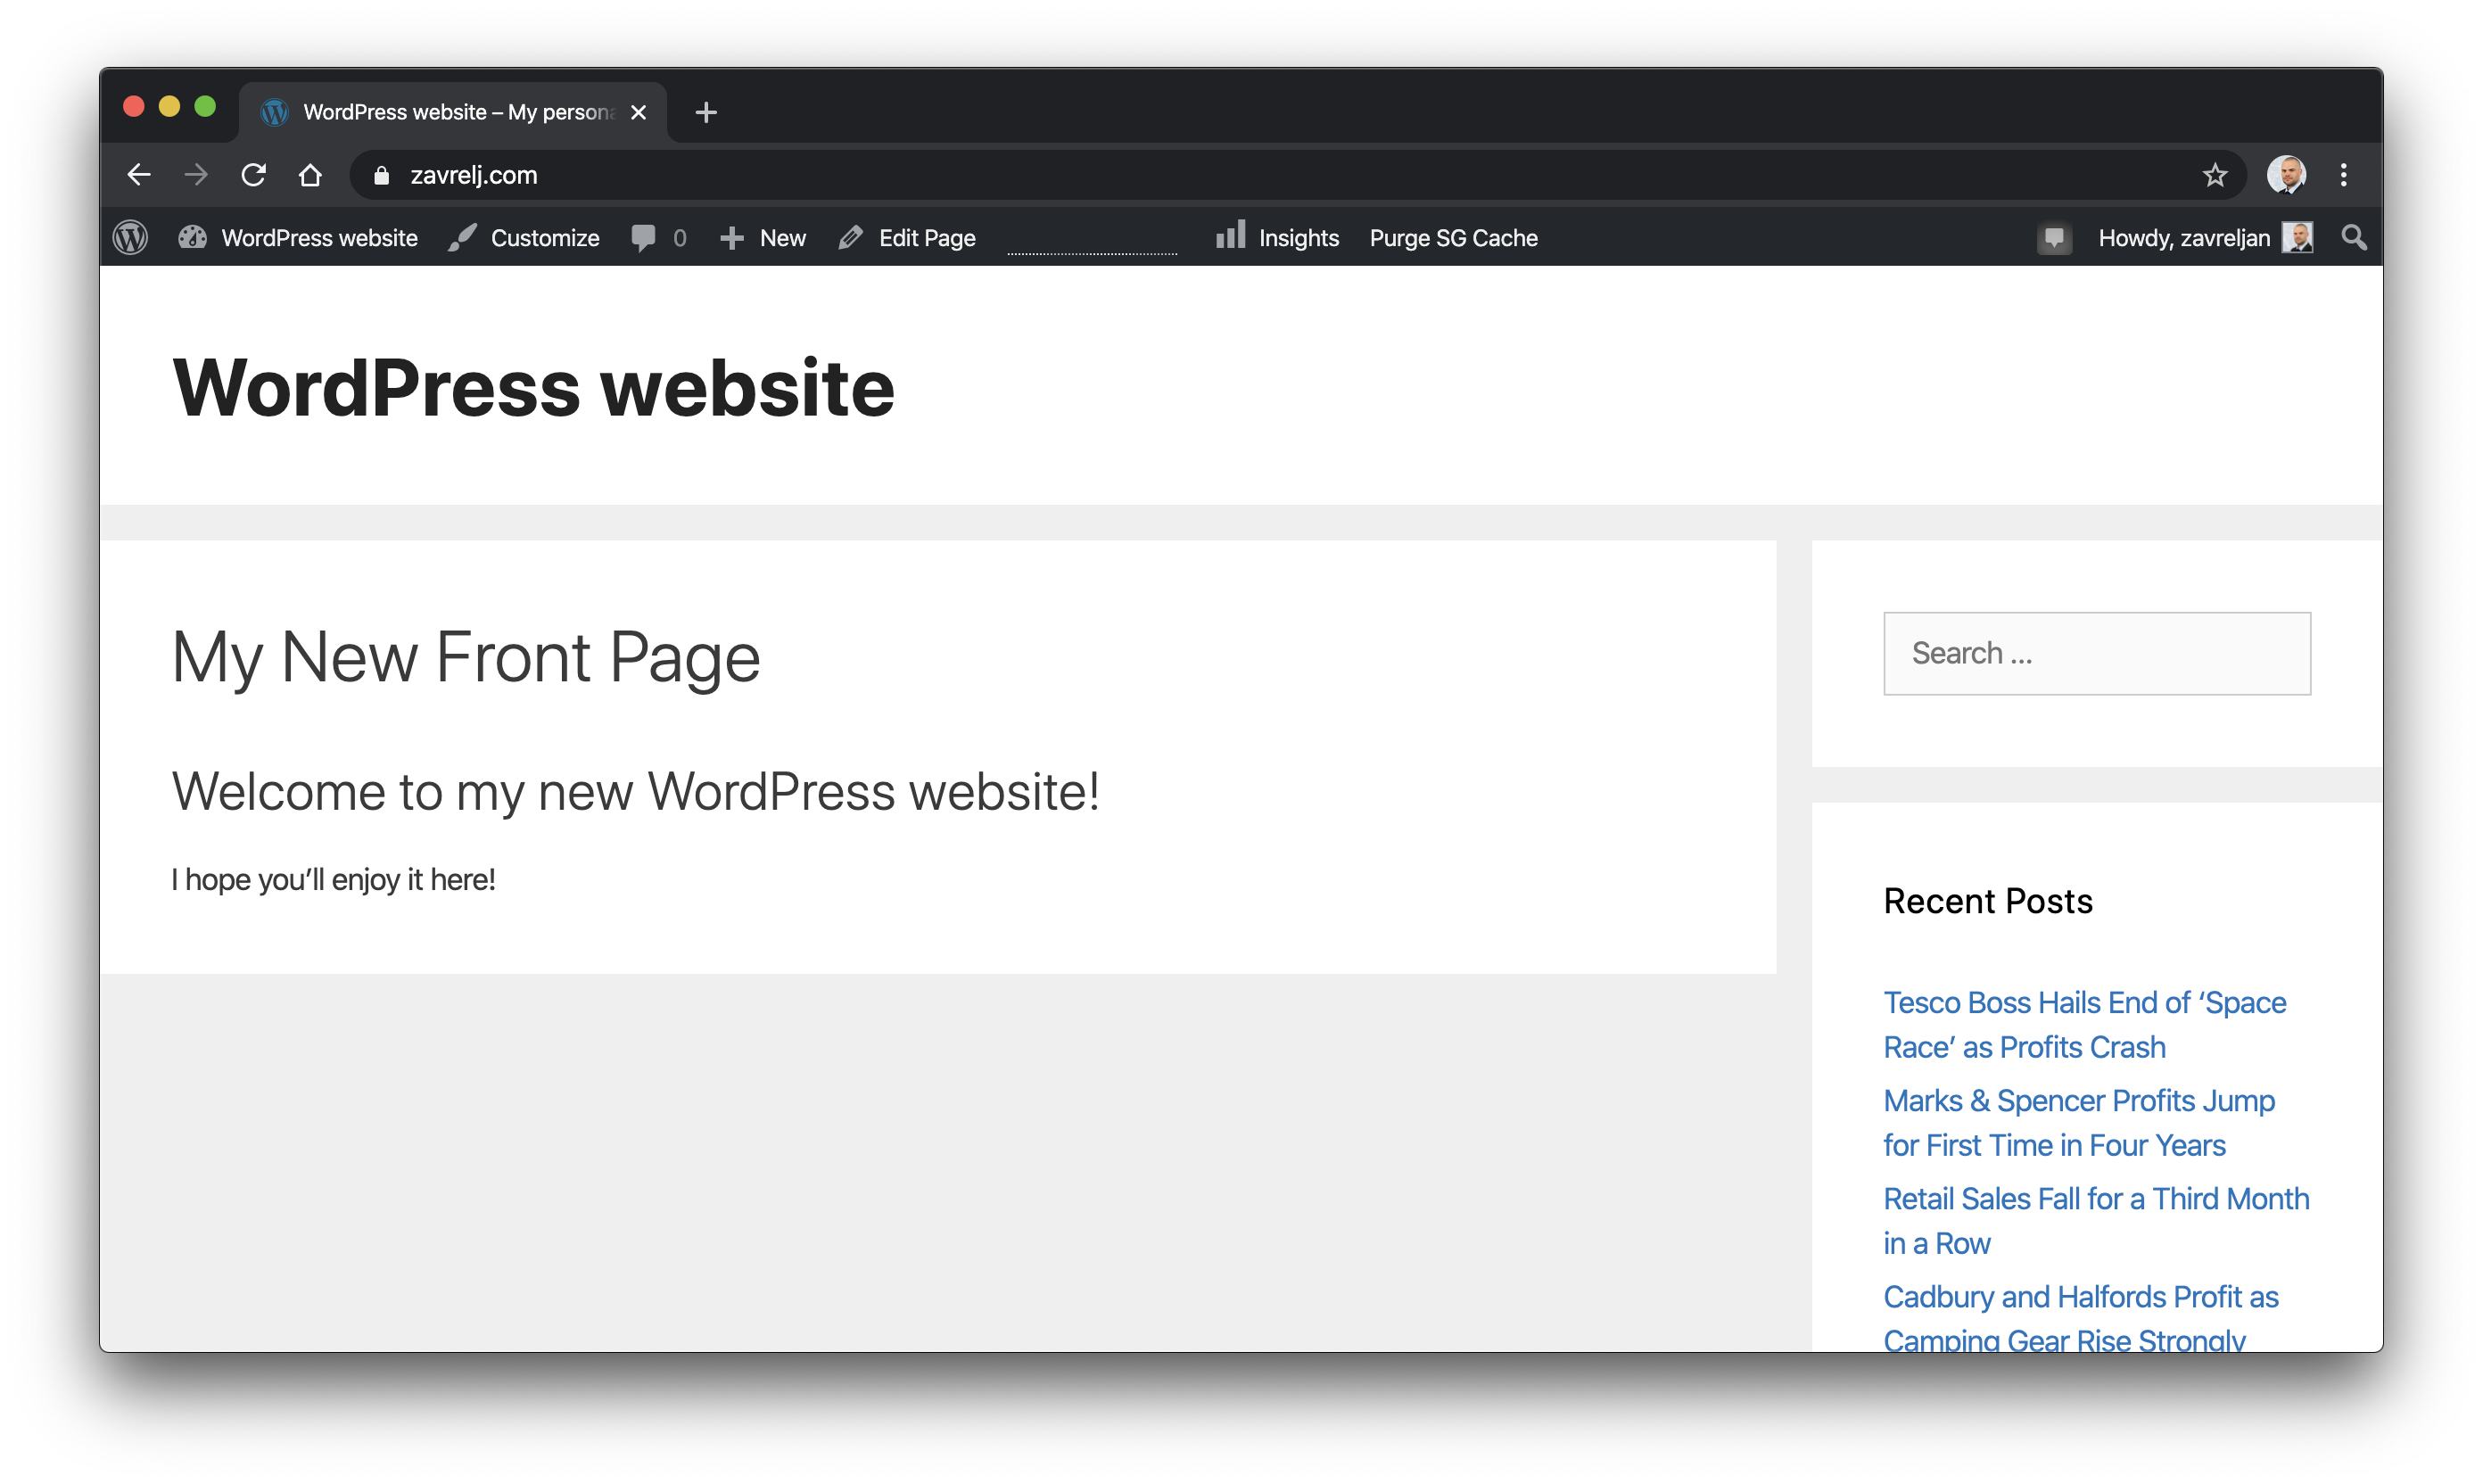Screen dimensions: 2483x1484
Task: Click the "I hope you'll enjoy it here!" text
Action: [x=333, y=879]
